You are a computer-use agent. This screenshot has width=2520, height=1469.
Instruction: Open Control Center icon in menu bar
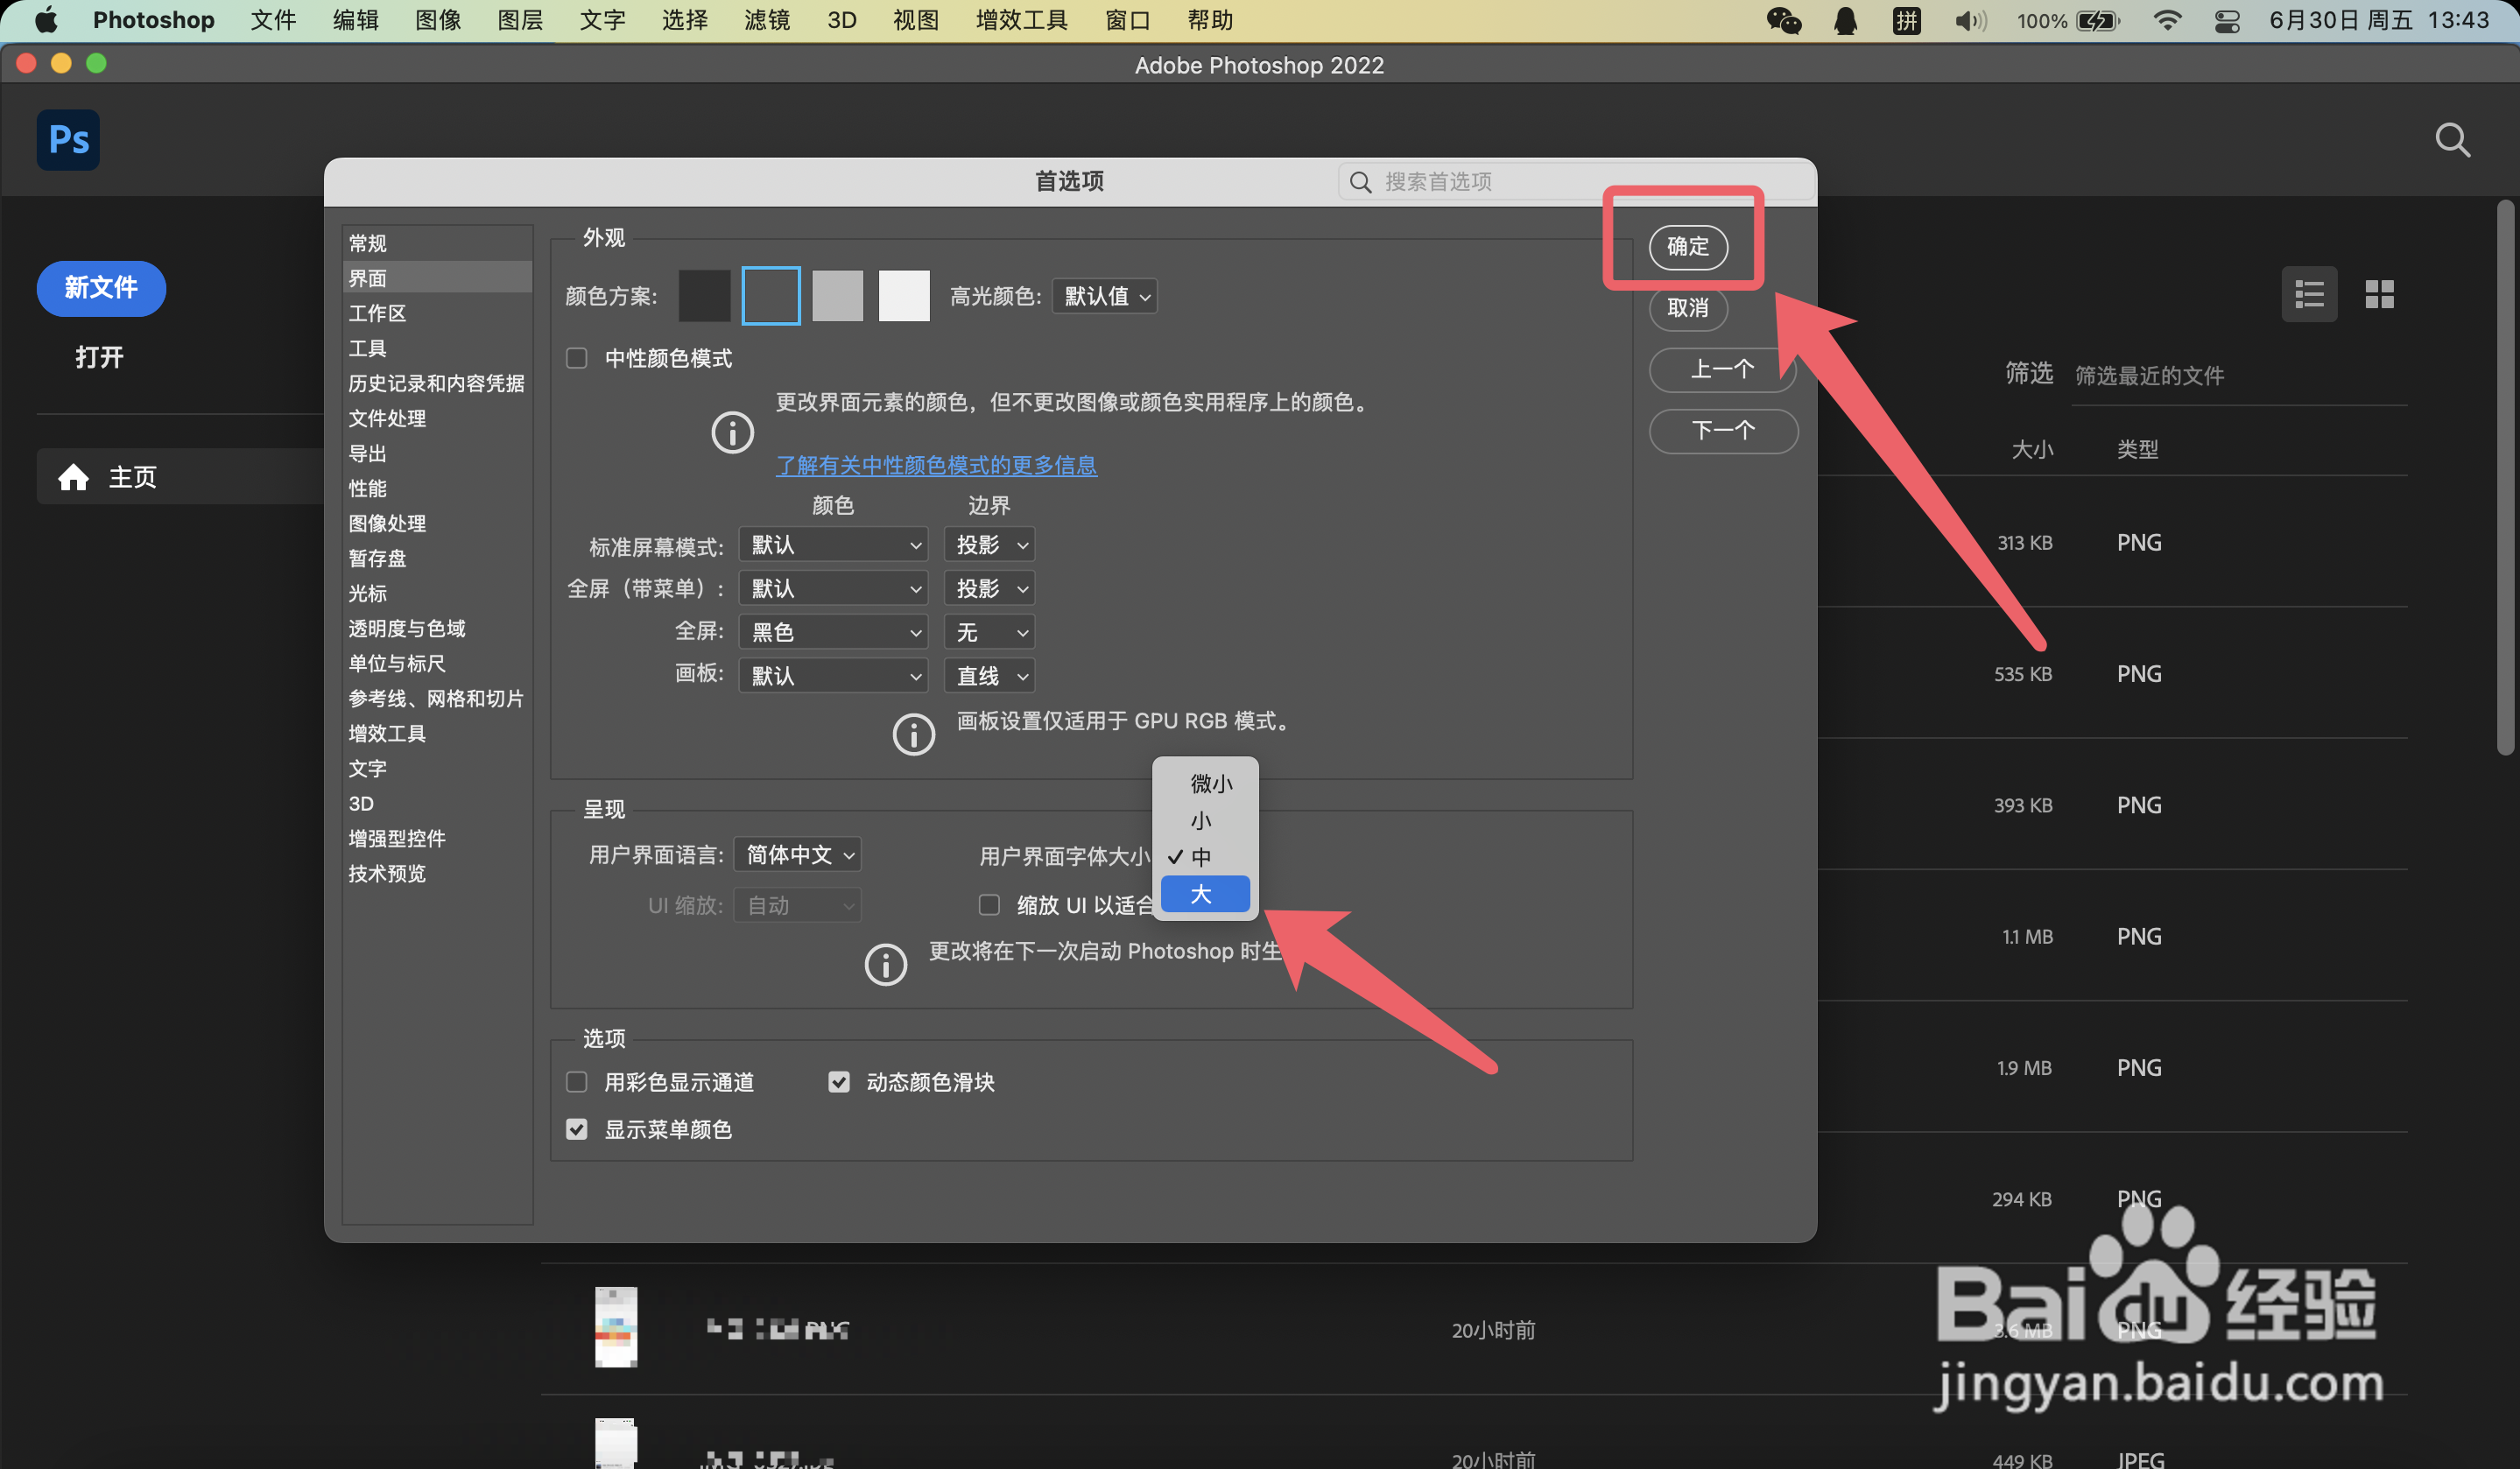[x=2226, y=20]
